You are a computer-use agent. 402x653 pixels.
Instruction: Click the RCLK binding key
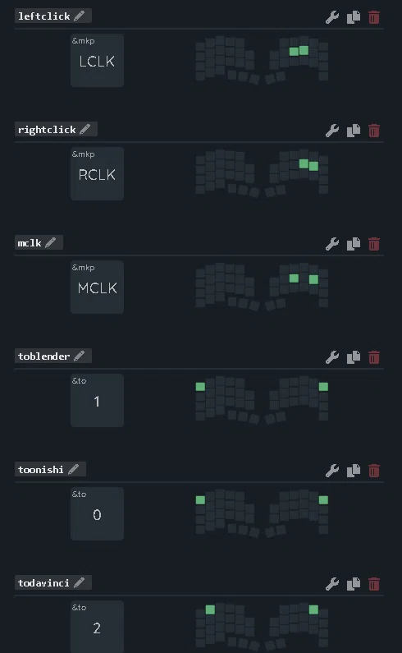click(x=97, y=173)
